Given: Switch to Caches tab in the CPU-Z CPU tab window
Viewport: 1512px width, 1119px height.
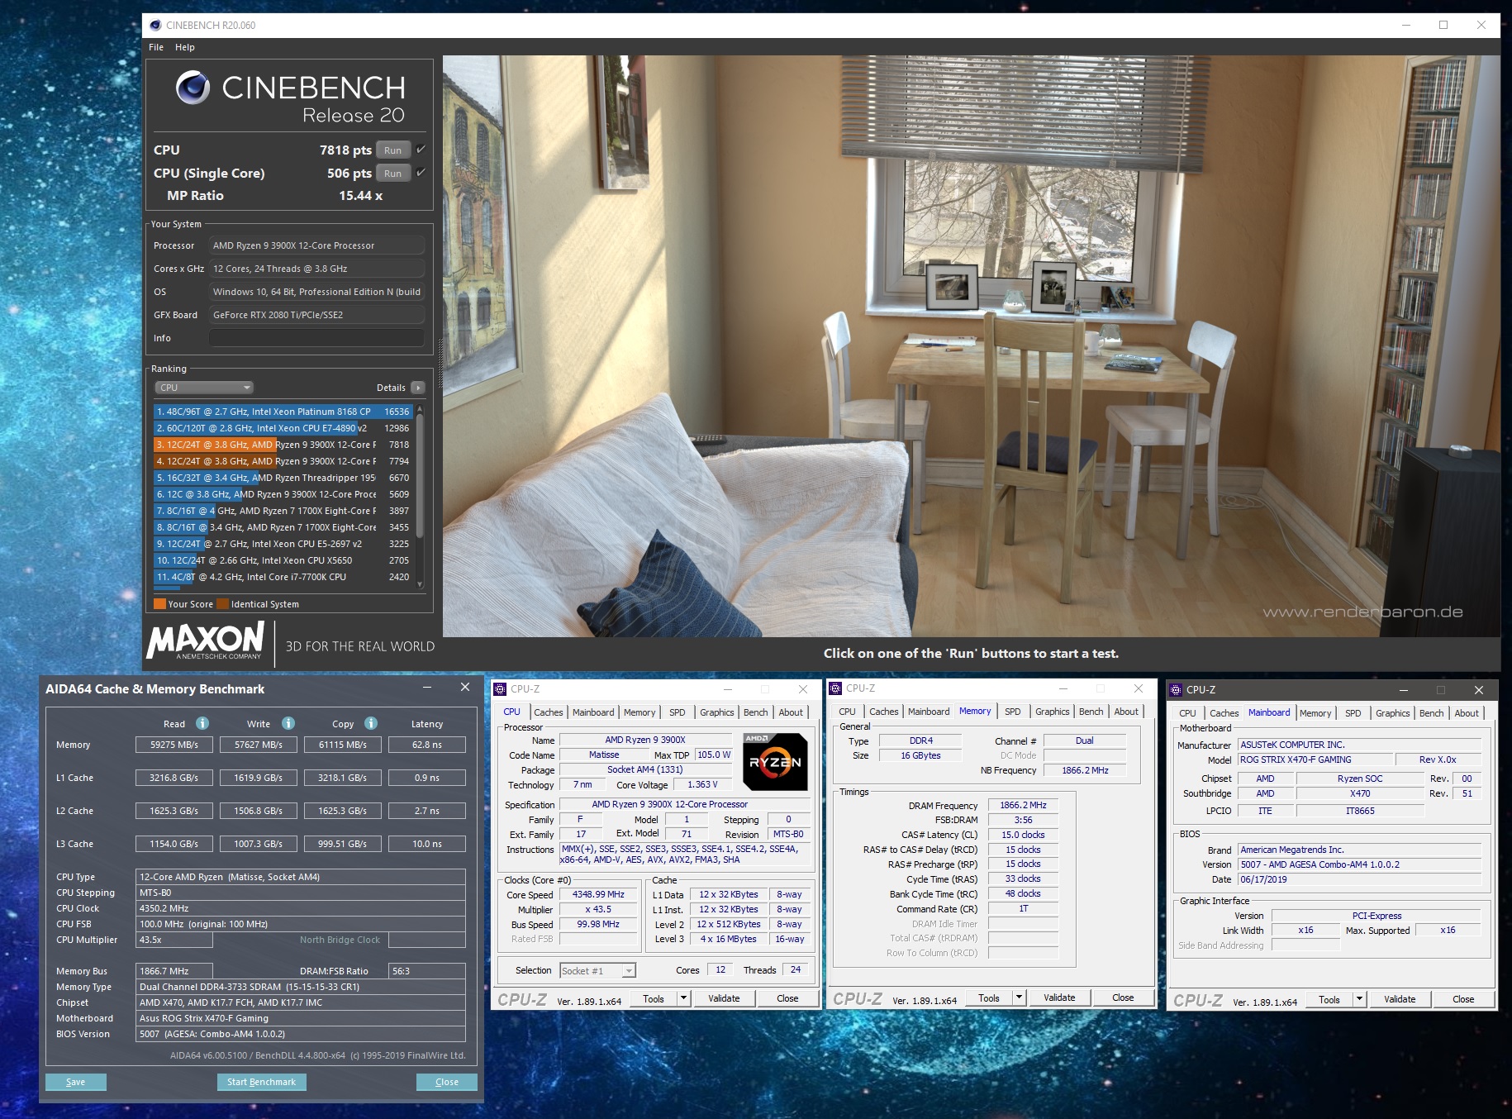Looking at the screenshot, I should coord(548,712).
